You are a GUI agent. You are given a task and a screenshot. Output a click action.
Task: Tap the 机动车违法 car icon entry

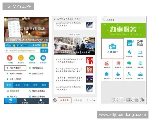[13, 91]
